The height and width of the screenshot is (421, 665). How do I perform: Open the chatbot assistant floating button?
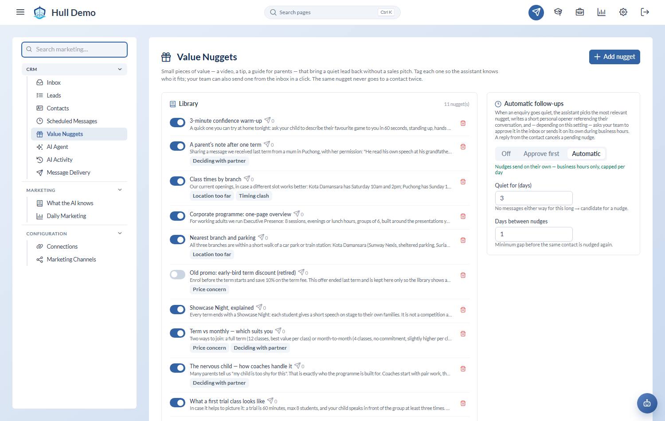click(x=647, y=403)
